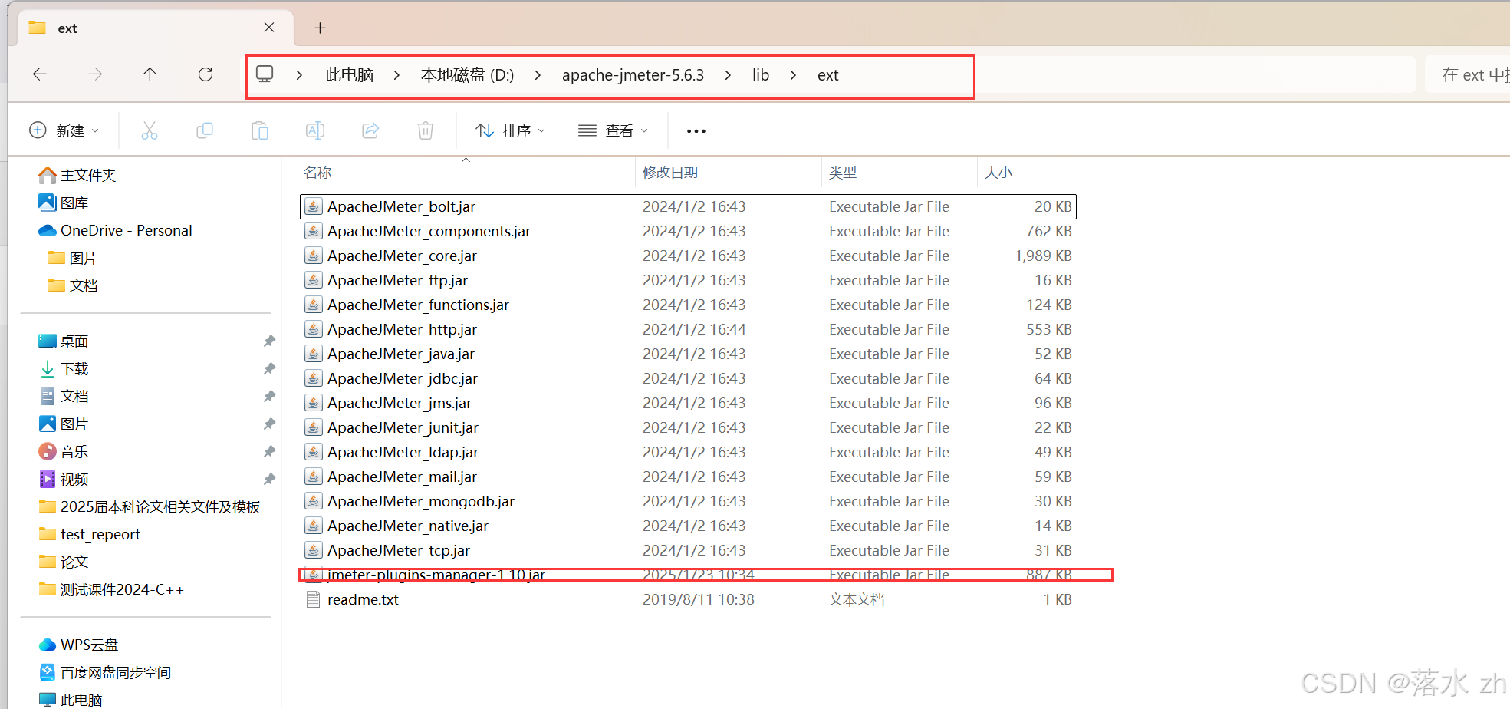Select file ApacheJMeter_mongodb.jar

[688, 501]
